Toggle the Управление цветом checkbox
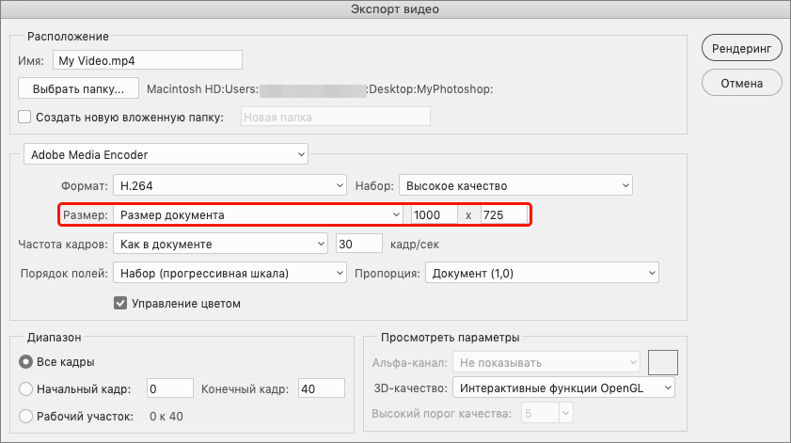Screen dimensions: 791x443 [x=120, y=304]
